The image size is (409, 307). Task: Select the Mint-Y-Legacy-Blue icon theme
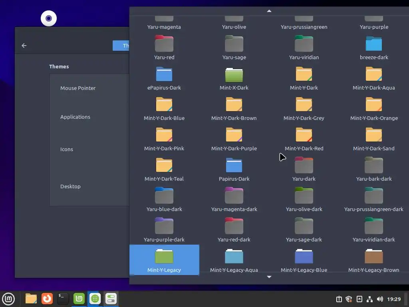(304, 260)
